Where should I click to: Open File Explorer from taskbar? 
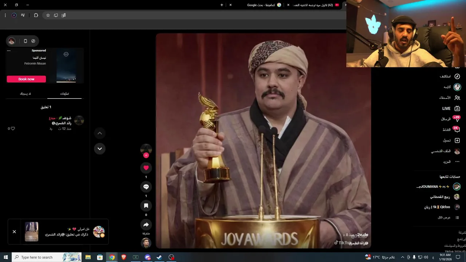click(88, 257)
